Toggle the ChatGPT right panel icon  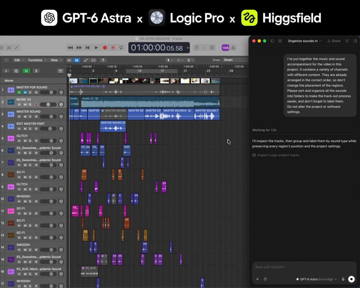coord(355,41)
